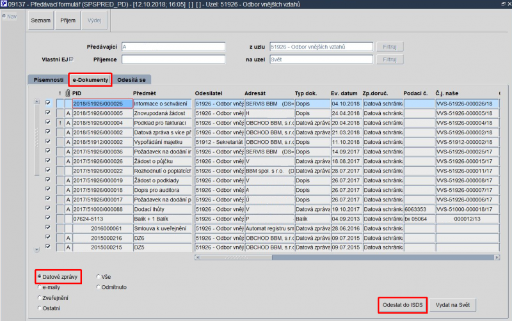Select PID cell 2015000216
Viewport: 512px width, 321px height.
point(102,238)
